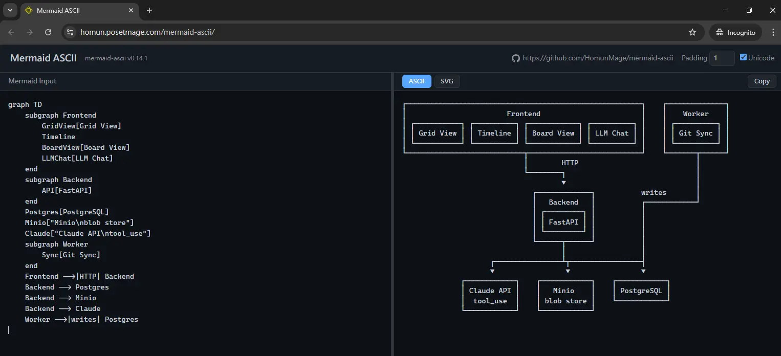Bookmark this page with the star icon
The width and height of the screenshot is (781, 356).
point(692,32)
